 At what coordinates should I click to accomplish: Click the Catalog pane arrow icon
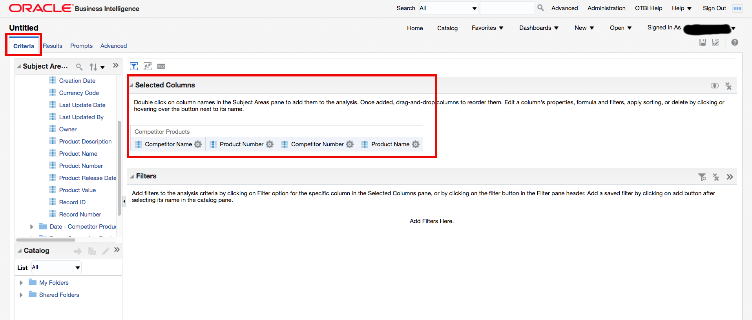[x=78, y=251]
